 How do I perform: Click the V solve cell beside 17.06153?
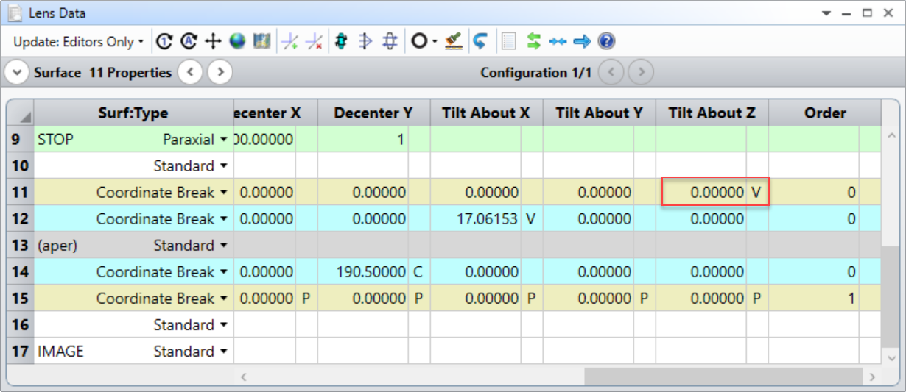click(x=531, y=218)
